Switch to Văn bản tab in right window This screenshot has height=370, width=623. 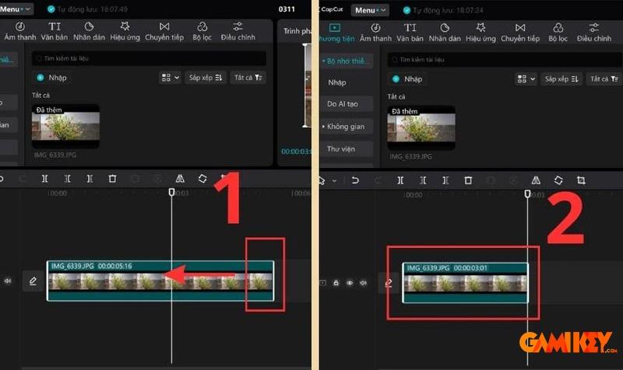pyautogui.click(x=412, y=31)
